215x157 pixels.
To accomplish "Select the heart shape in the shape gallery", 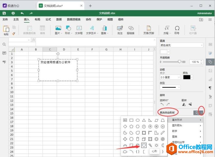I will 144,145.
